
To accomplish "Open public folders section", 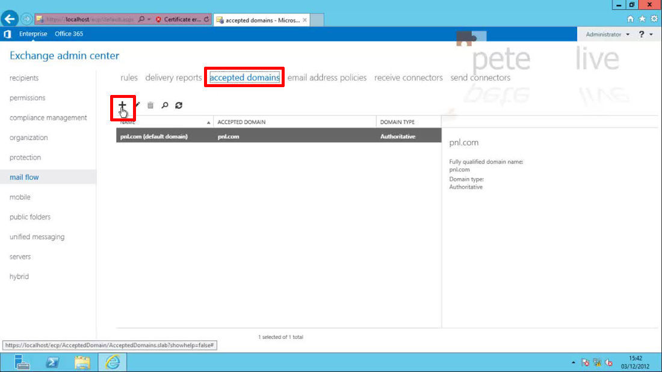I will [30, 217].
